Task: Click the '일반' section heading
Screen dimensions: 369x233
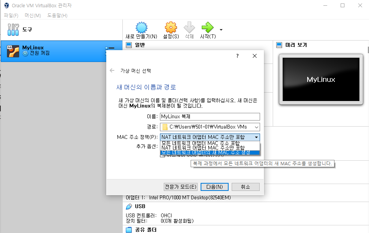Action: point(140,45)
